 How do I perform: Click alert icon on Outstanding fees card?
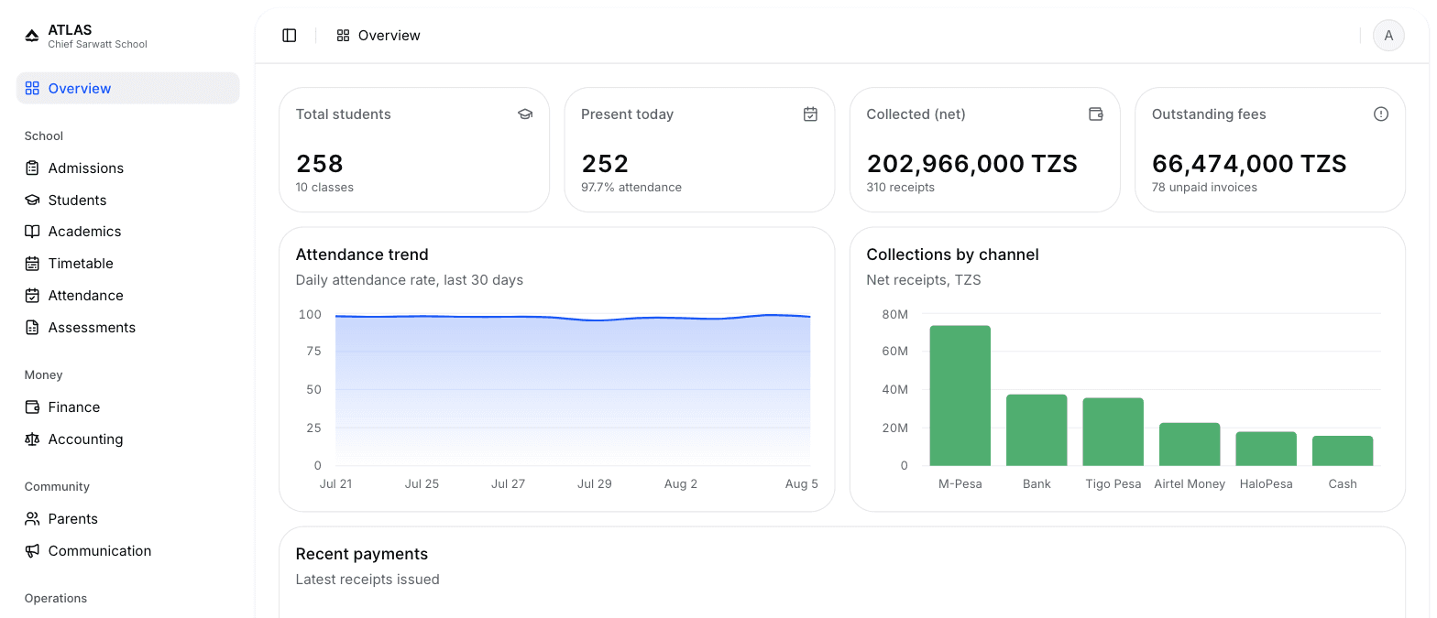coord(1381,114)
